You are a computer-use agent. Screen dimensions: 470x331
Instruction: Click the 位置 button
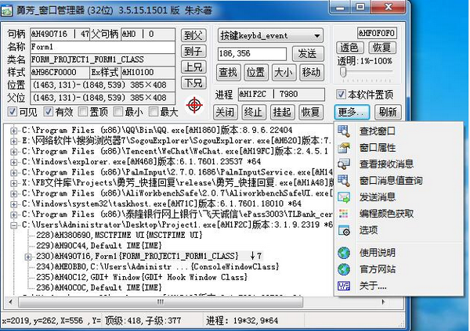(x=255, y=72)
